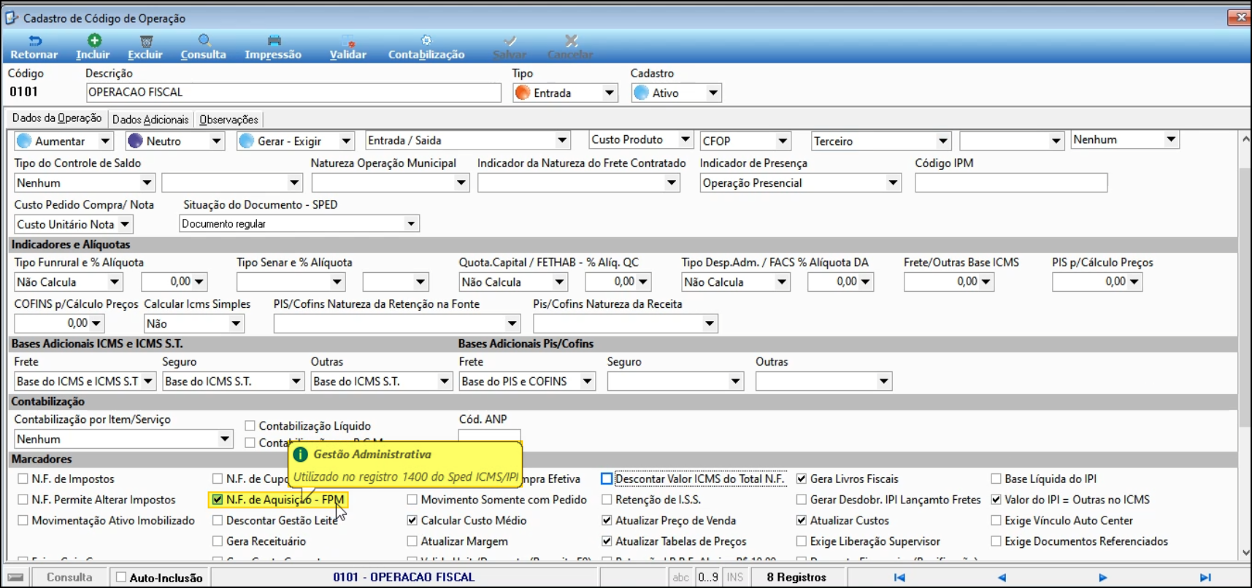The height and width of the screenshot is (588, 1252).
Task: Open the Calcular Icms Simples dropdown
Action: 236,324
